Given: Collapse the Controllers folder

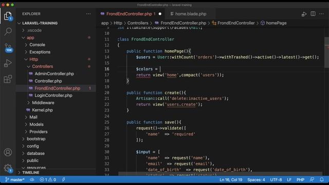Looking at the screenshot, I should [29, 66].
